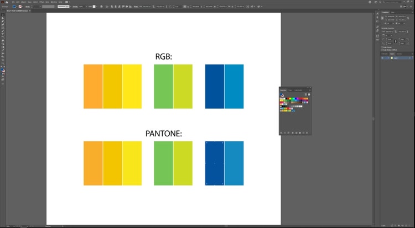
Task: Click New Swatch icon in Swatches panel
Action: [x=303, y=132]
